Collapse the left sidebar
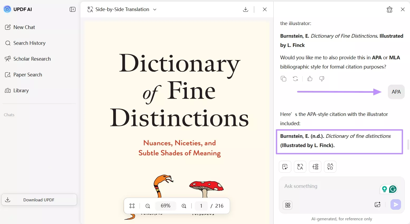410x224 pixels. pos(72,9)
